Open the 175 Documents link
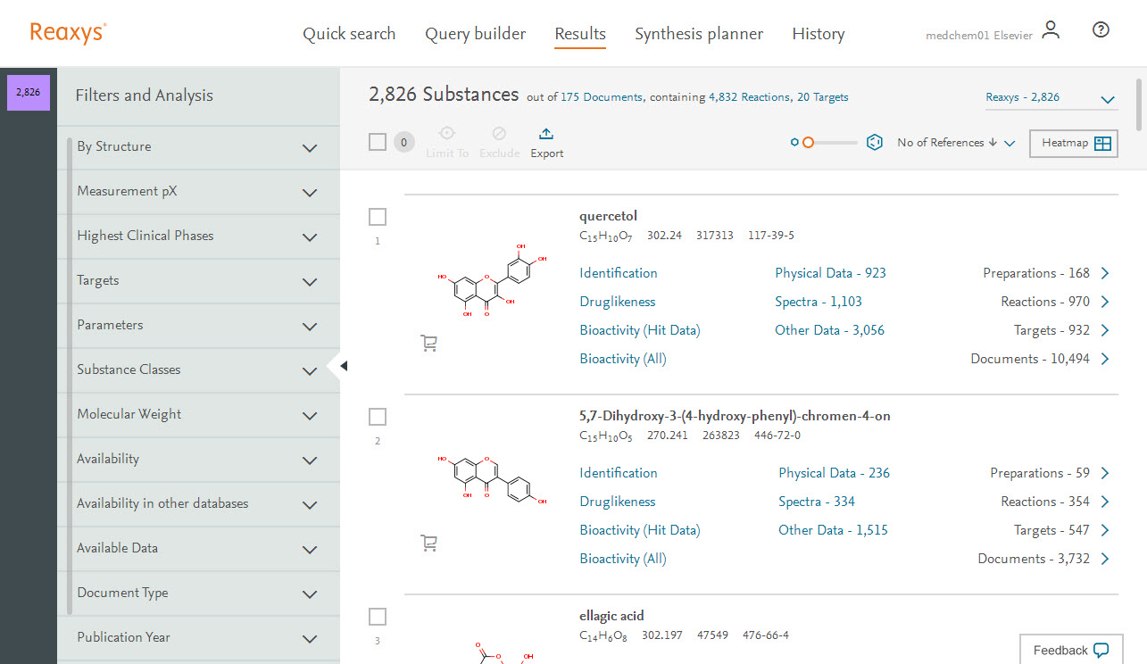Screen dimensions: 1147x664 (x=601, y=97)
